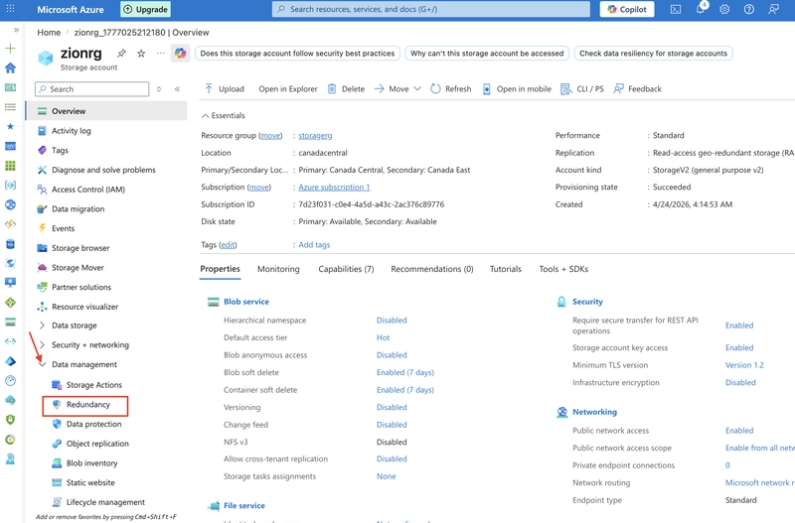This screenshot has height=523, width=795.
Task: Open more options ellipsis next to zionrg
Action: (x=161, y=54)
